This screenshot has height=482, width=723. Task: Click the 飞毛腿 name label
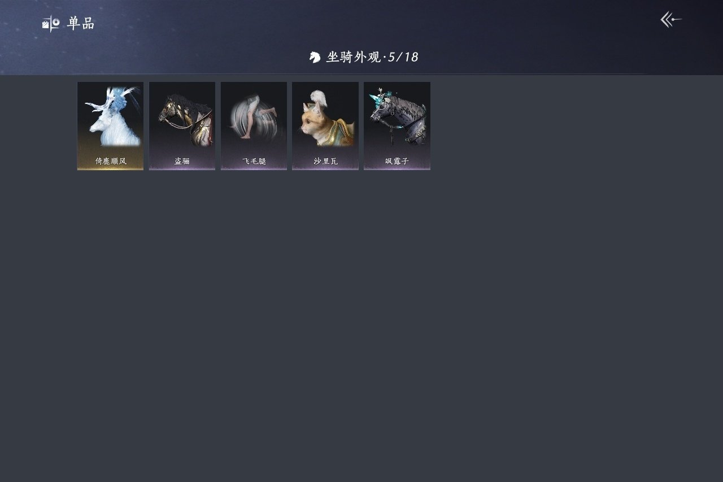(254, 161)
